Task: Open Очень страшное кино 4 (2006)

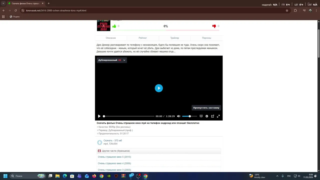Action: pos(114,163)
